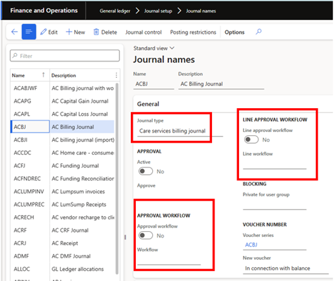This screenshot has height=281, width=334.
Task: Delete the selected journal name
Action: [x=105, y=32]
